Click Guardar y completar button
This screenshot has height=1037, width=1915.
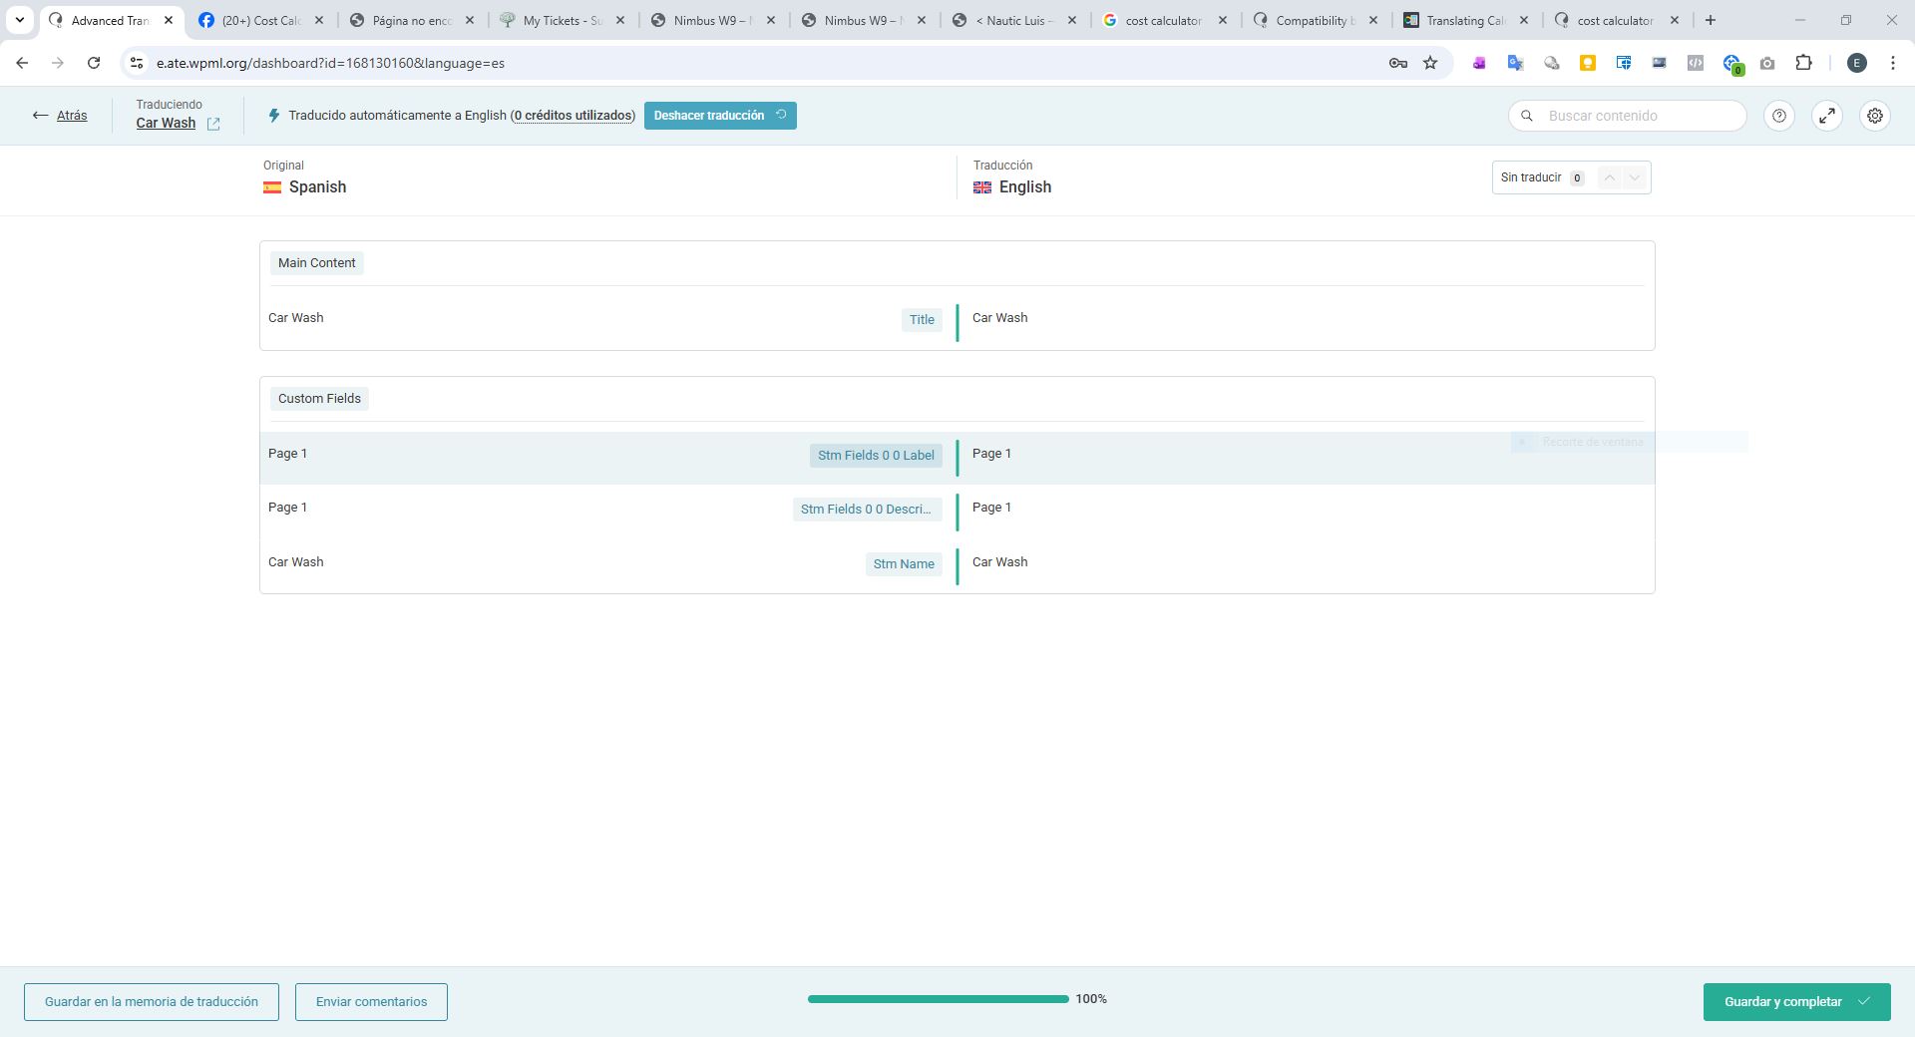[x=1796, y=1002]
